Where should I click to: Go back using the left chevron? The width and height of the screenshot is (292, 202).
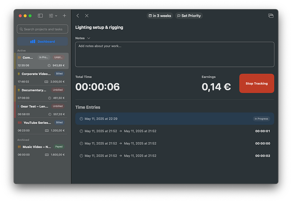pyautogui.click(x=78, y=16)
